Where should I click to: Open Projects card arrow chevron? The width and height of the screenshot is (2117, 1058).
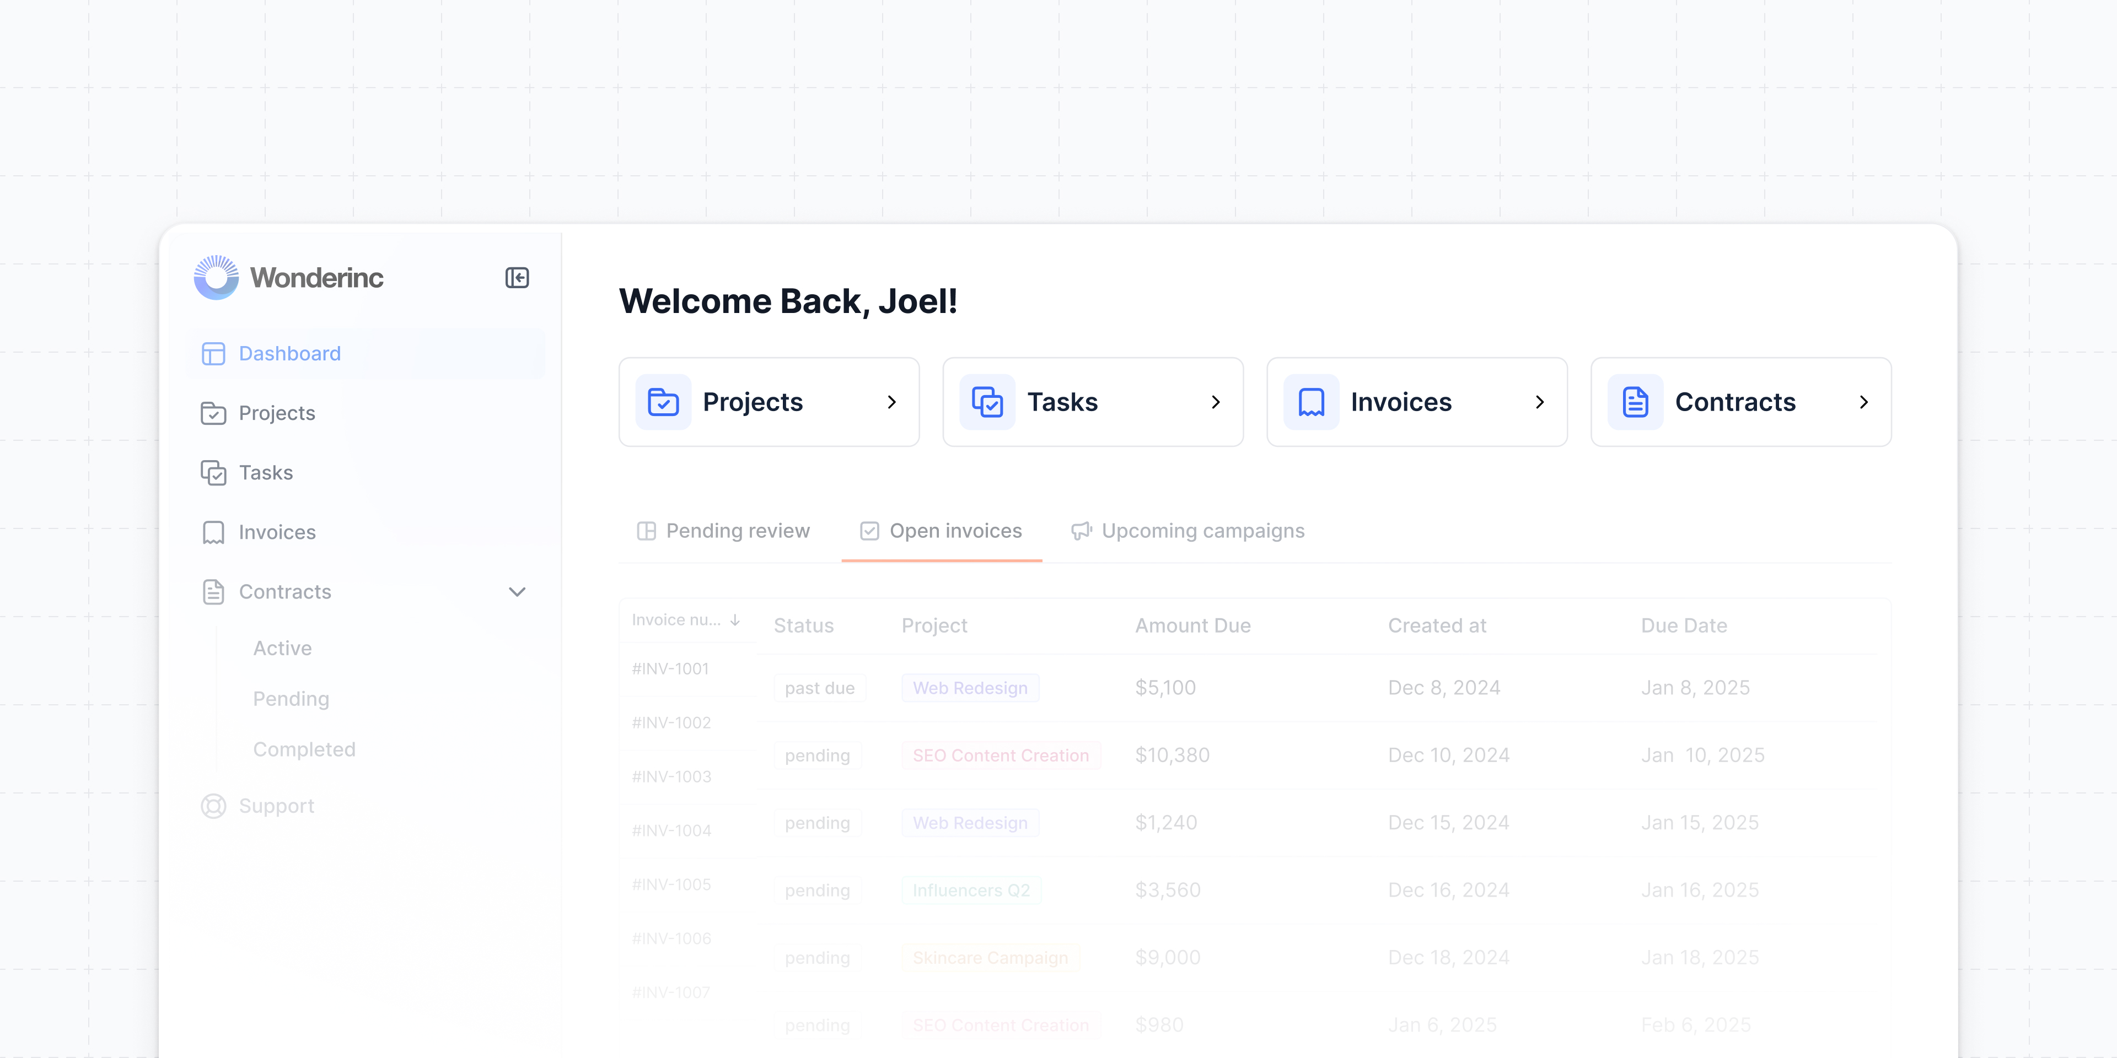pos(891,402)
